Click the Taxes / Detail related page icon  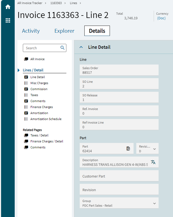26,135
